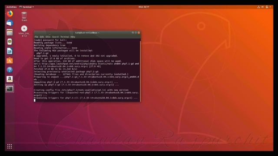This screenshot has width=278, height=156.
Task: Launch Thunderbird mail from the dock
Action: pos(10,23)
